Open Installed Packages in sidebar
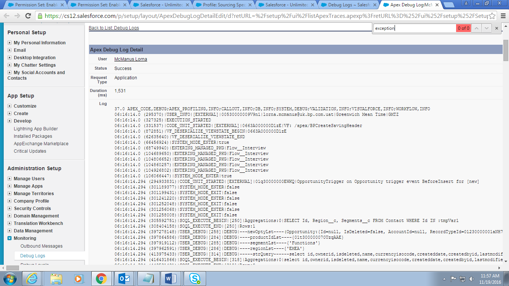The image size is (509, 286). coord(33,136)
